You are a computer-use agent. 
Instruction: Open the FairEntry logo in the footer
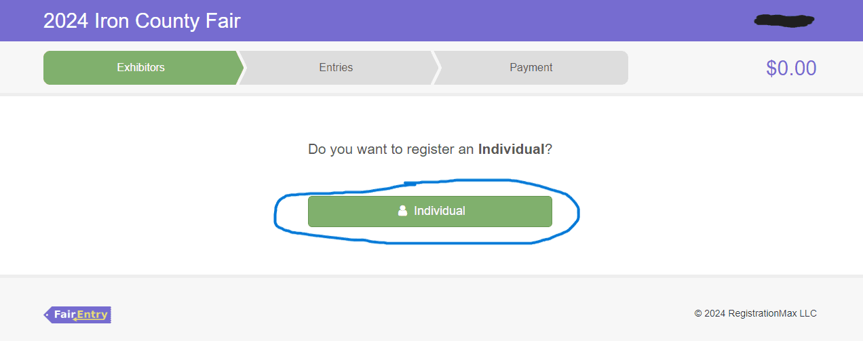pyautogui.click(x=77, y=315)
